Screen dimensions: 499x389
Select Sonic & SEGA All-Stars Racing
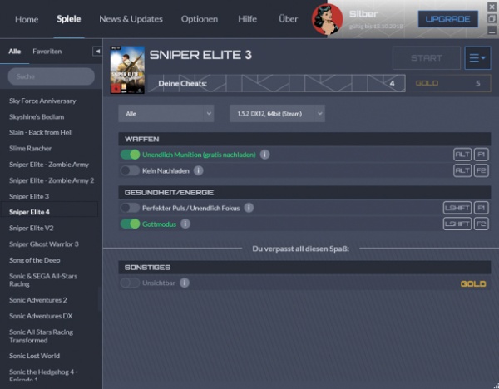click(43, 280)
